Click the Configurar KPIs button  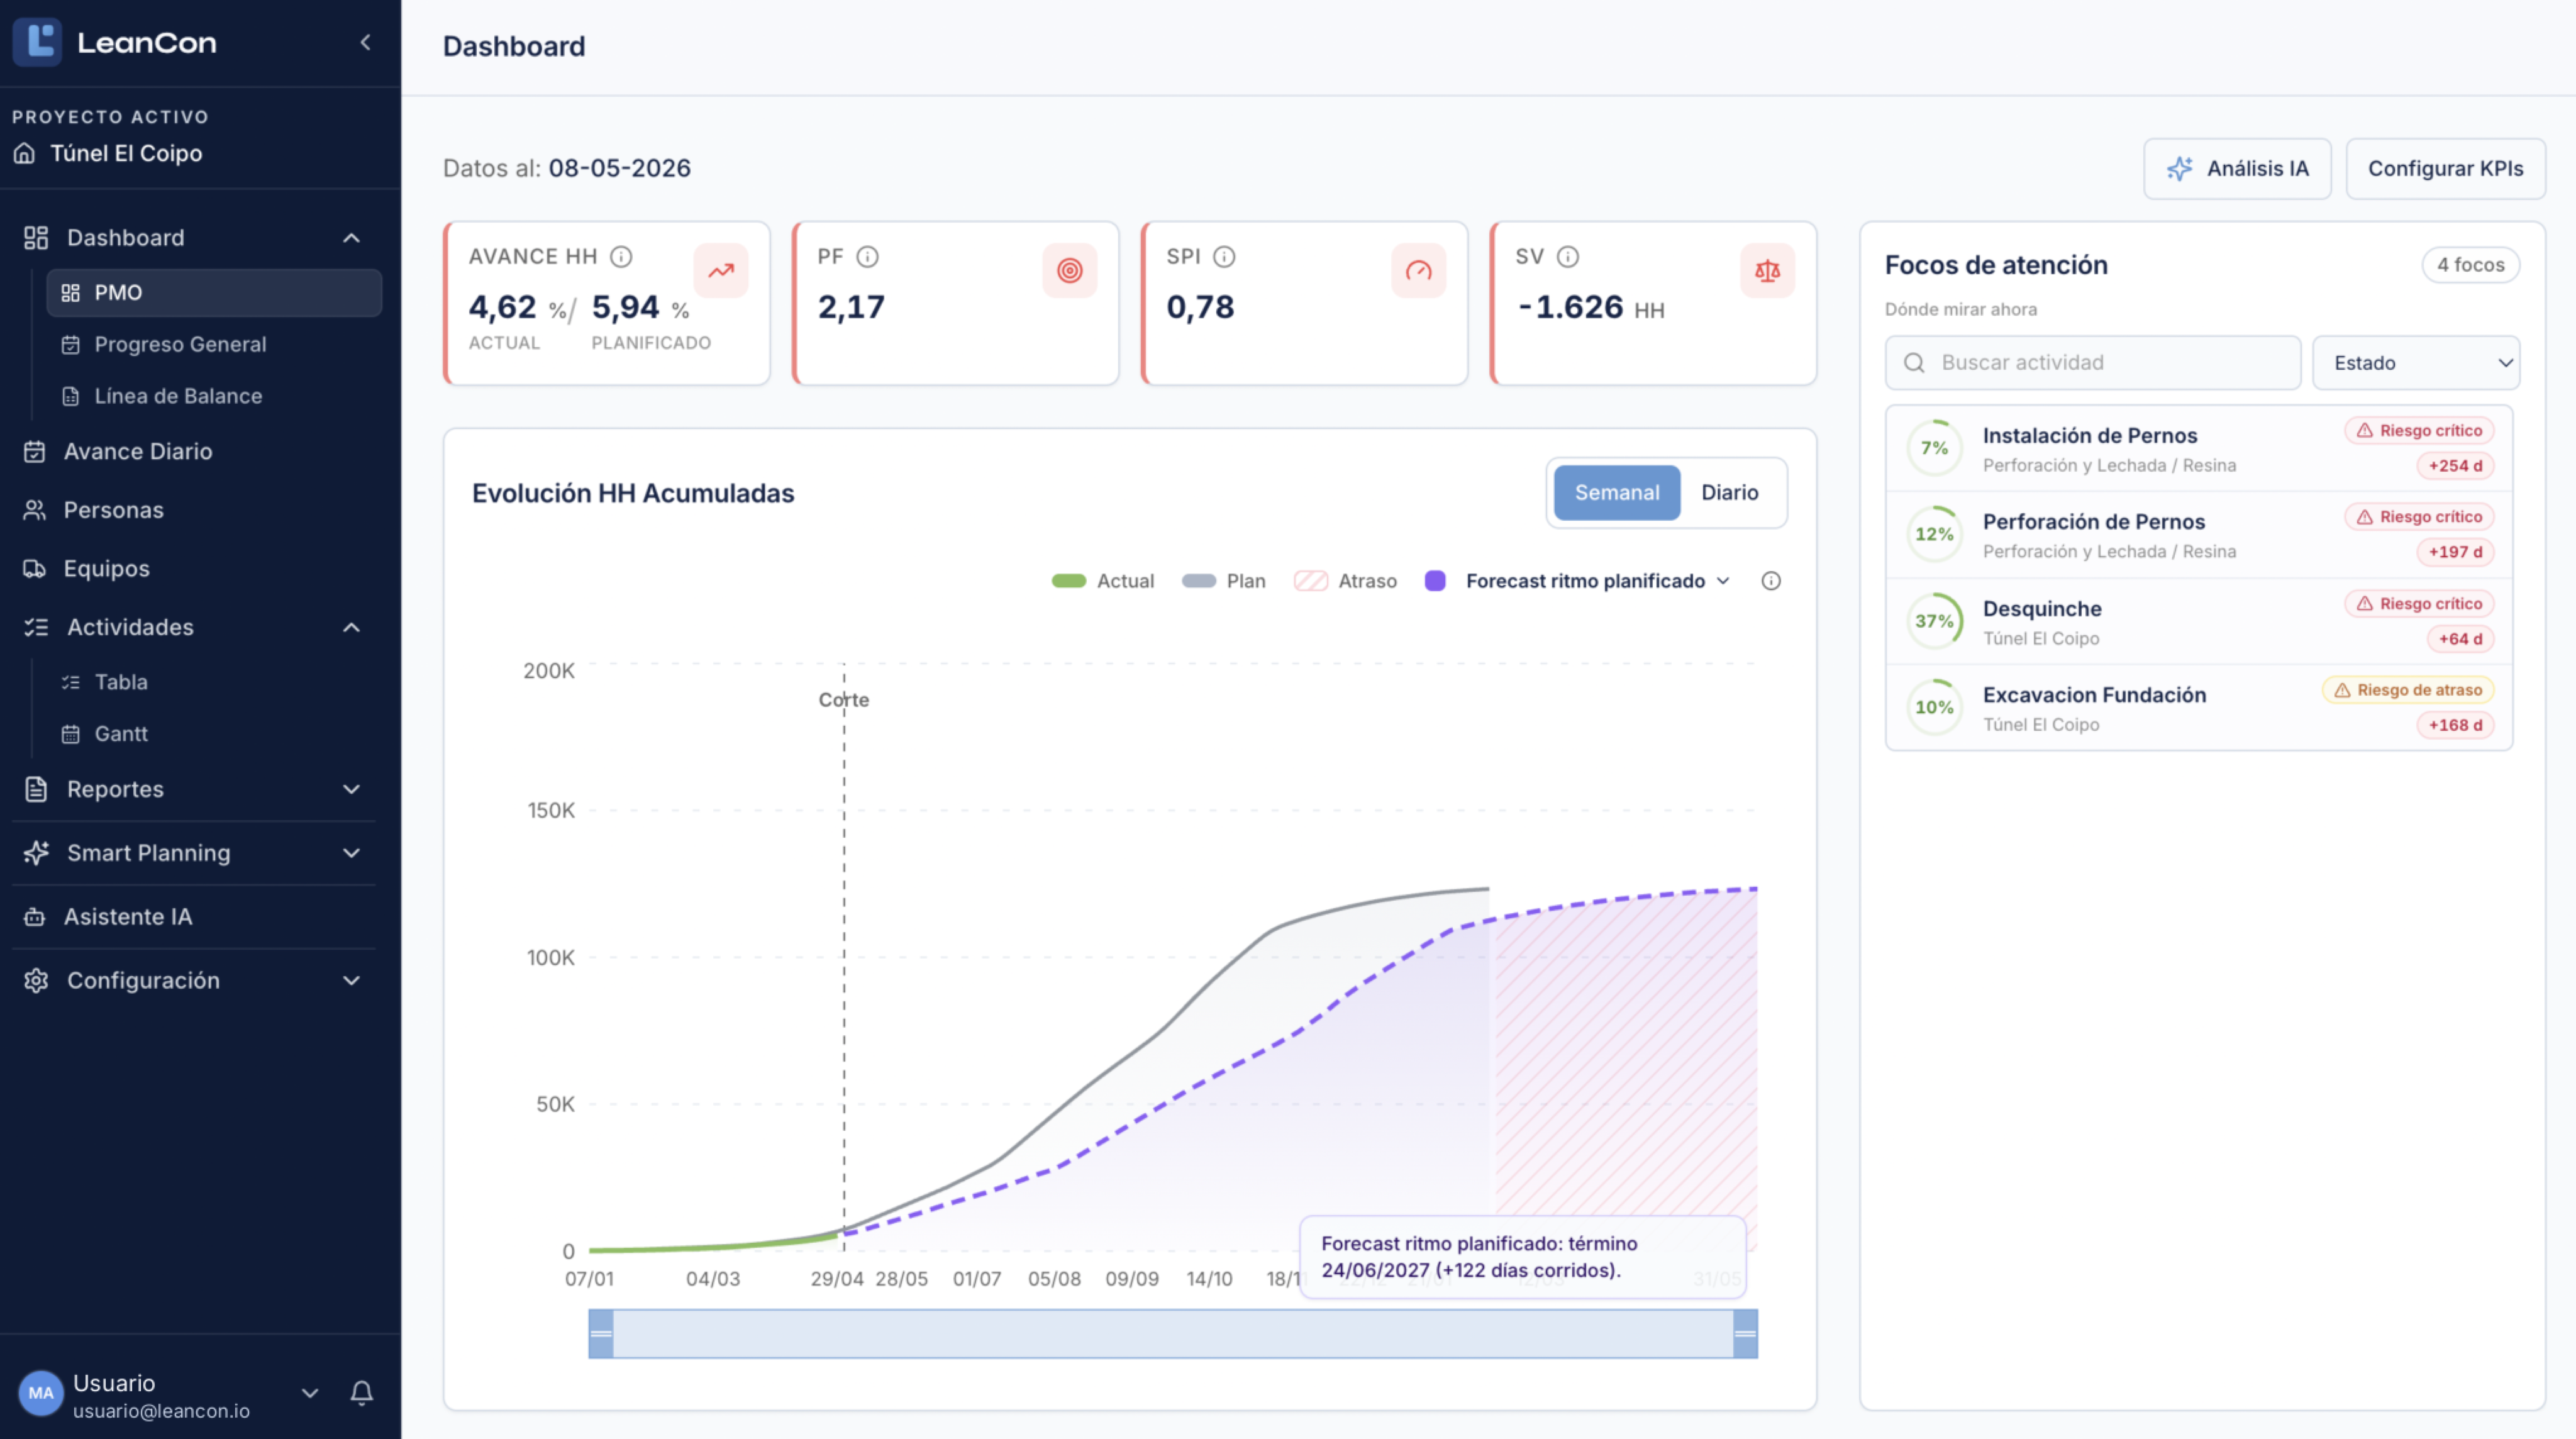pos(2445,169)
